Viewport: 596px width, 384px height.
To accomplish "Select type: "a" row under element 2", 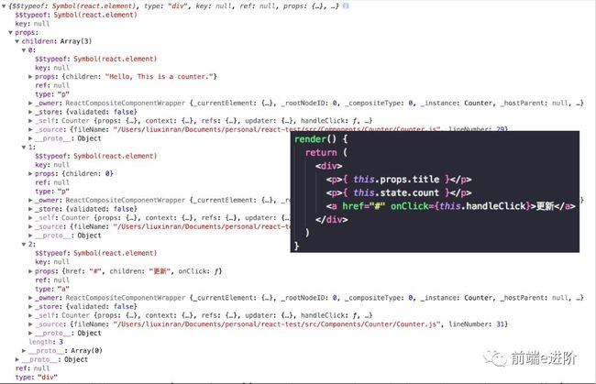I will point(52,289).
